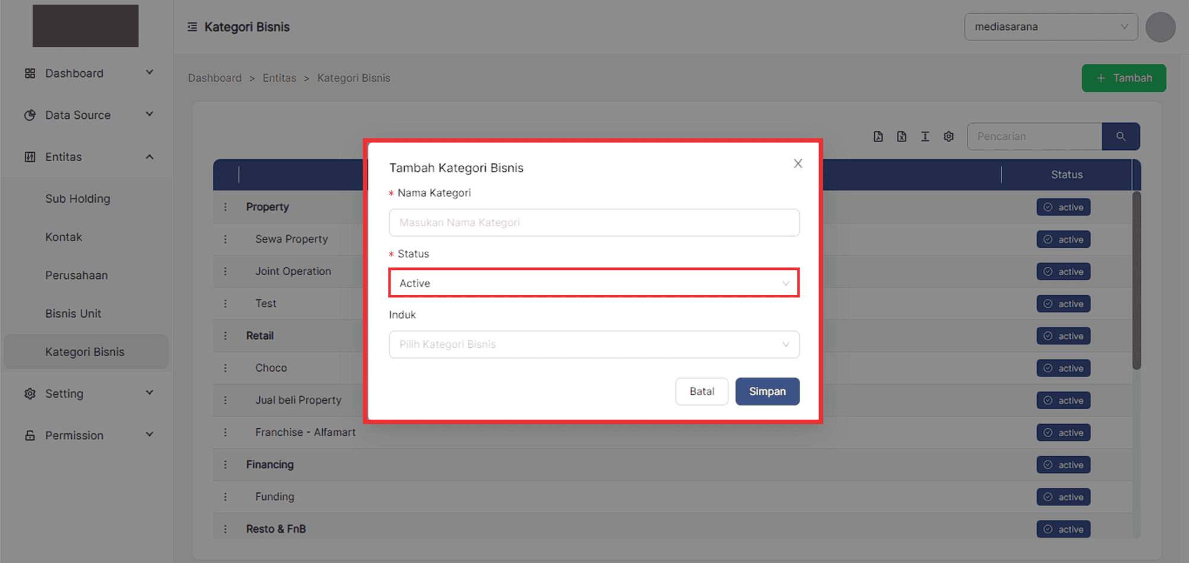The image size is (1189, 563).
Task: Click the Batal button
Action: 702,392
